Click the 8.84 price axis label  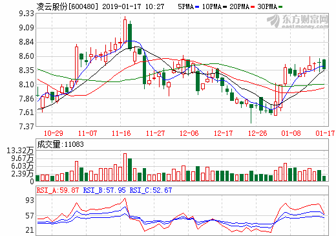26,42
